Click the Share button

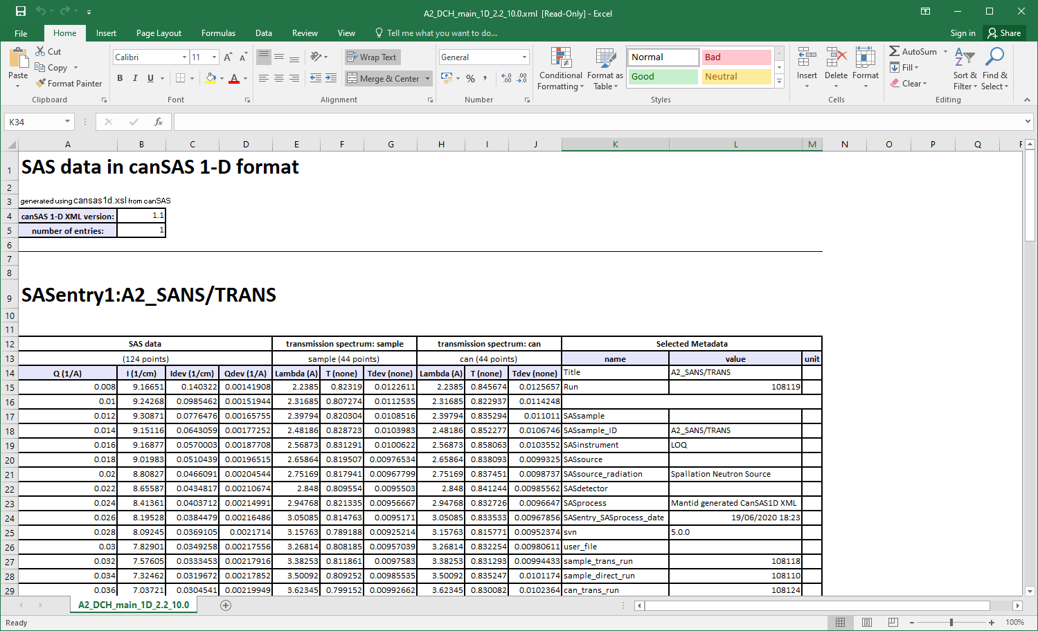[1004, 33]
